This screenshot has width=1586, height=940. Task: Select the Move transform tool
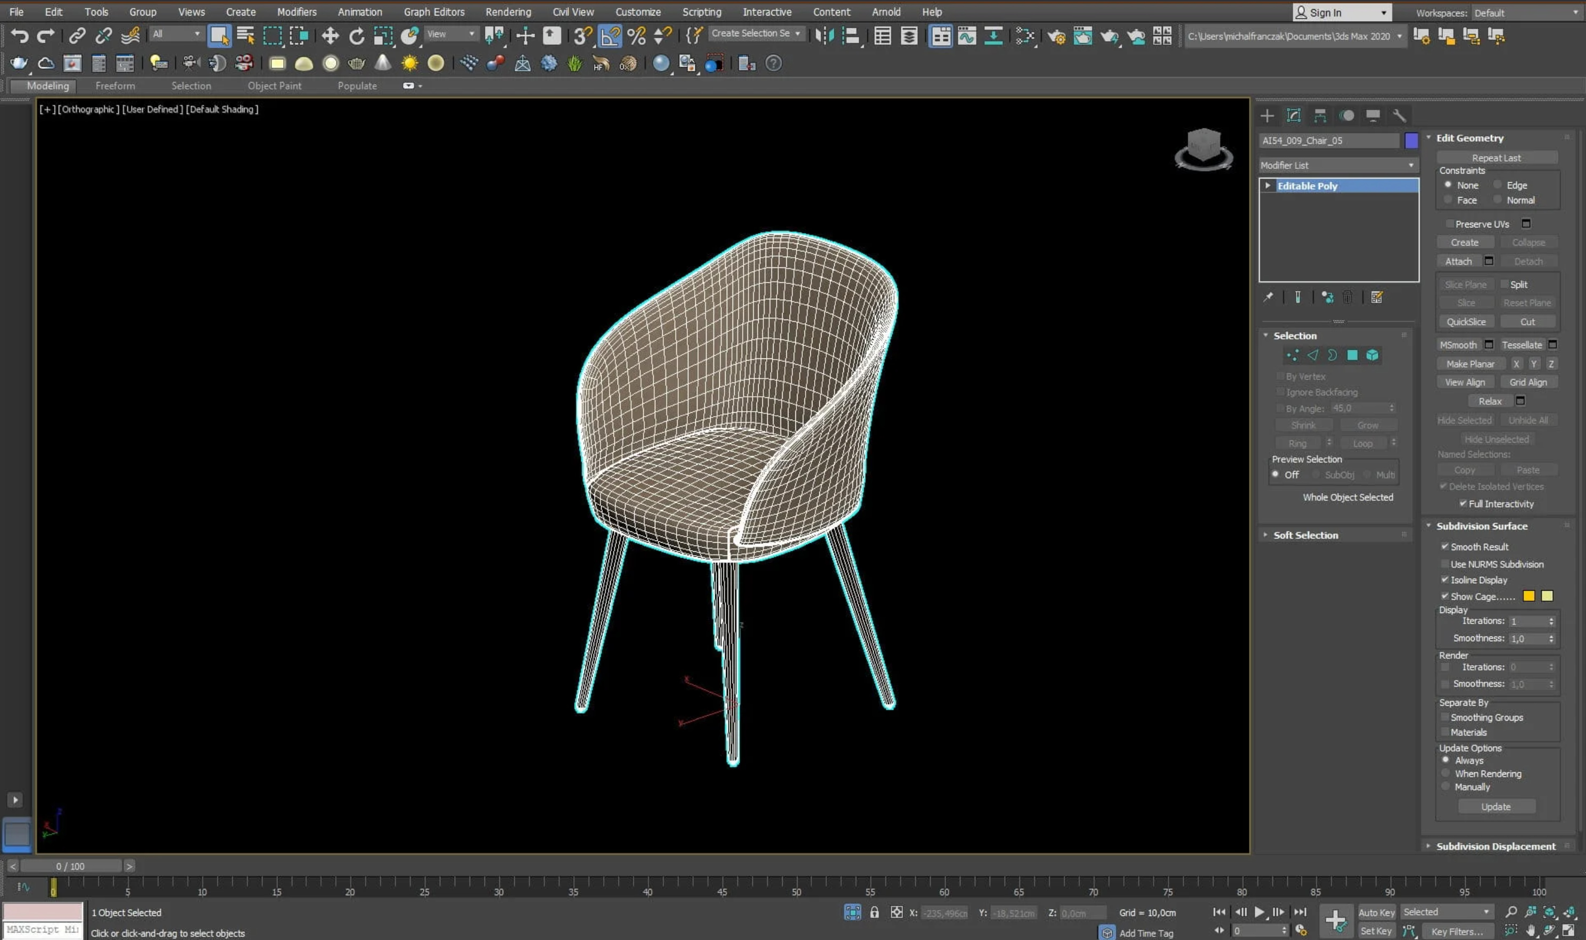(330, 36)
